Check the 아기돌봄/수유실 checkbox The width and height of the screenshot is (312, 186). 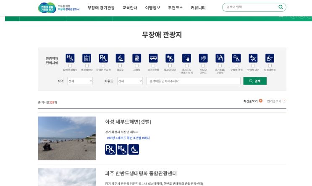tap(220, 66)
